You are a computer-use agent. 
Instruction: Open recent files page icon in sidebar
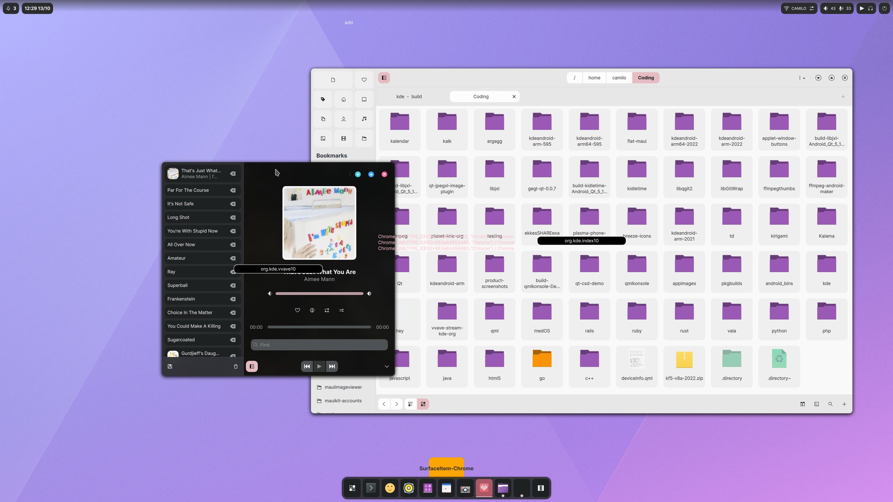(333, 80)
